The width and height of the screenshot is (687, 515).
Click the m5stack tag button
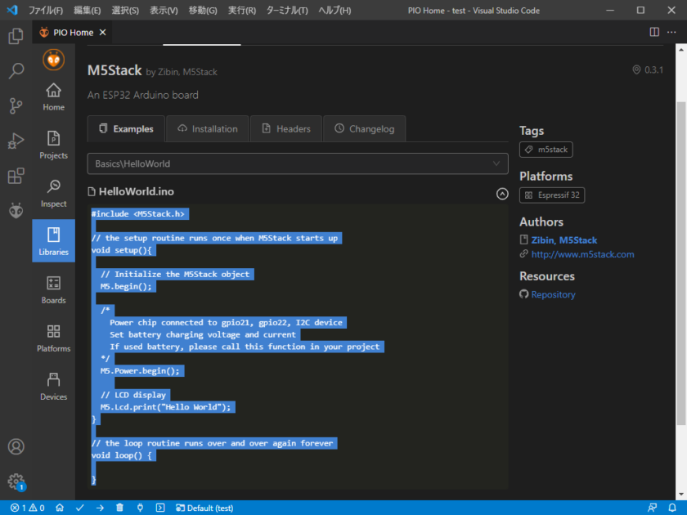pyautogui.click(x=546, y=150)
